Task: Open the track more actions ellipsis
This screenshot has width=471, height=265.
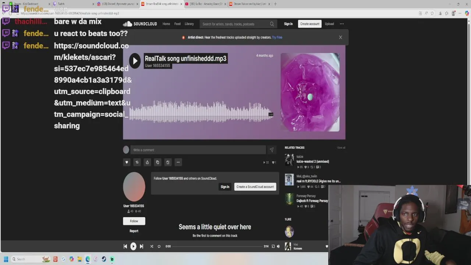Action: 178,162
